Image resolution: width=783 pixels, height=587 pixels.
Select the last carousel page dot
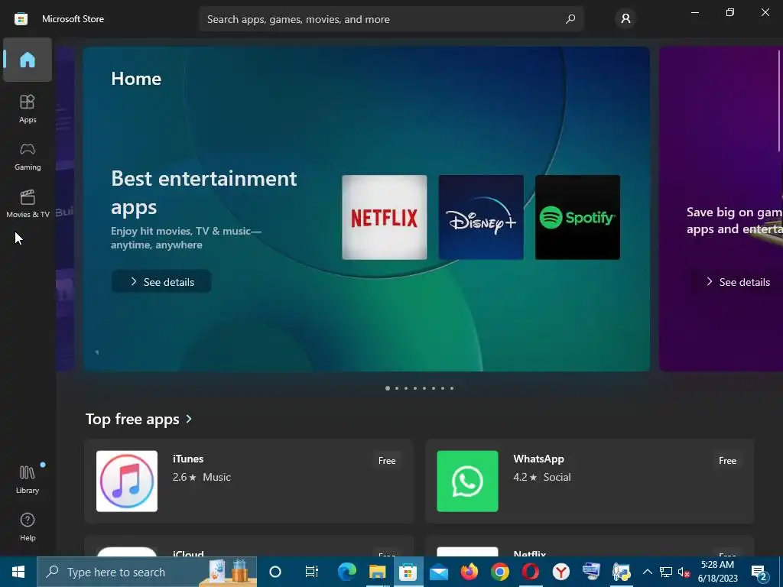pyautogui.click(x=452, y=388)
